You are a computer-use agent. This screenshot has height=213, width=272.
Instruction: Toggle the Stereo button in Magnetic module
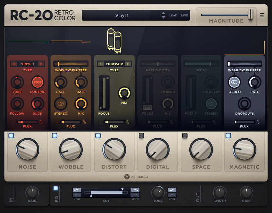[x=234, y=82]
